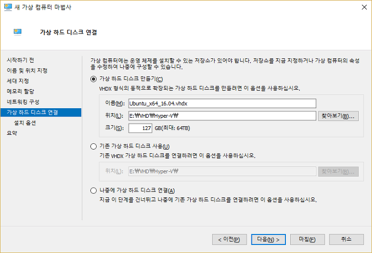Click 찾아보기 next to the new disk location
This screenshot has width=372, height=253.
[x=339, y=116]
